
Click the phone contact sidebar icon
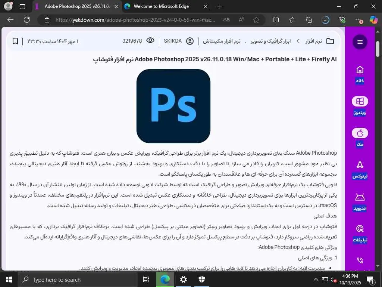point(360,260)
